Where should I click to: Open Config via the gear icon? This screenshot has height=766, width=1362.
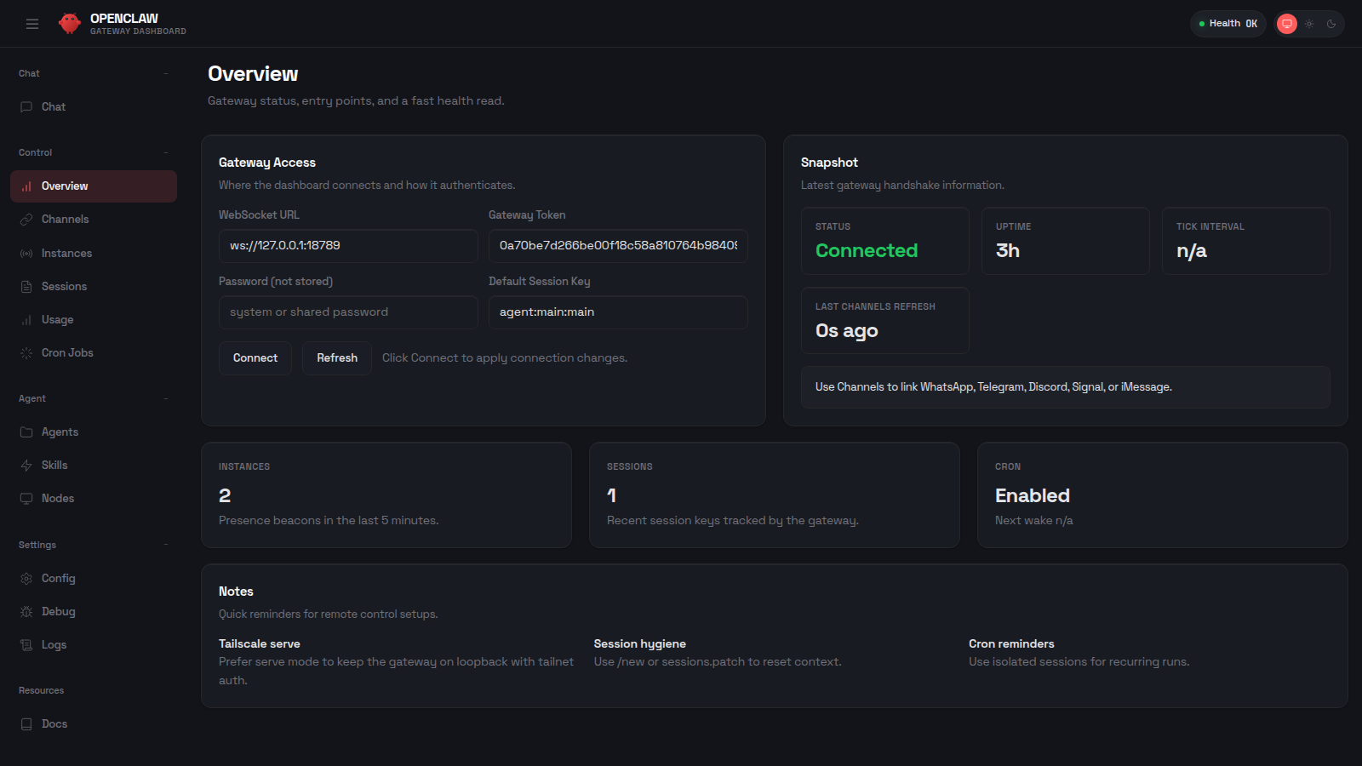[x=26, y=578]
